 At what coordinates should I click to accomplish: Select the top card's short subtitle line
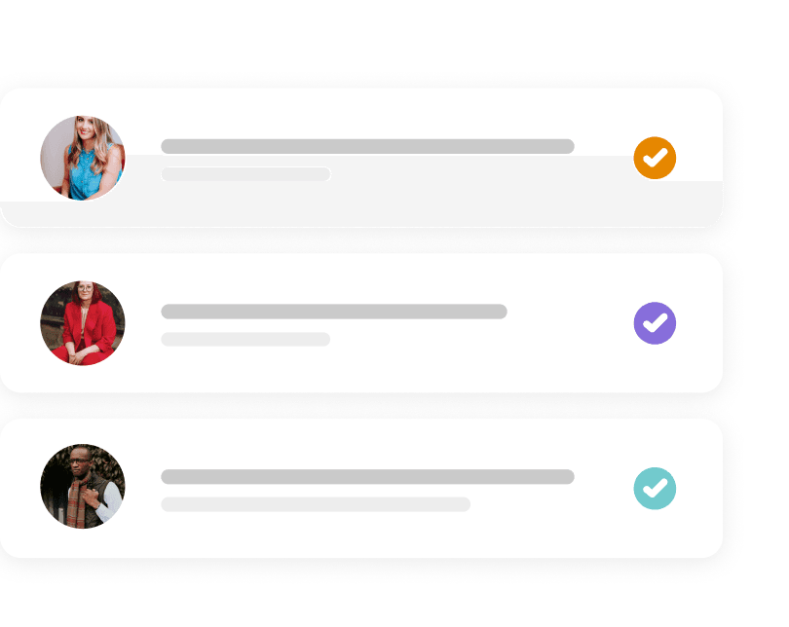tap(245, 174)
